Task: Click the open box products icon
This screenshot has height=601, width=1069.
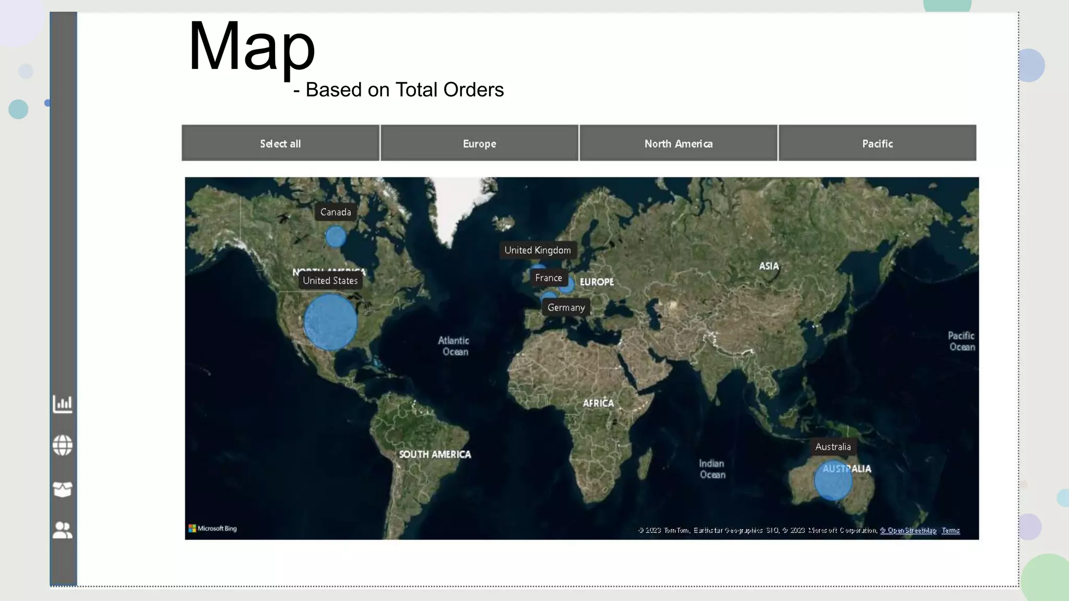Action: point(63,489)
